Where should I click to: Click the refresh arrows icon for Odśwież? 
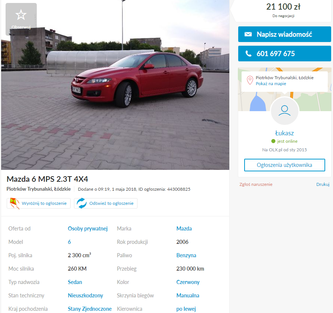tap(81, 203)
